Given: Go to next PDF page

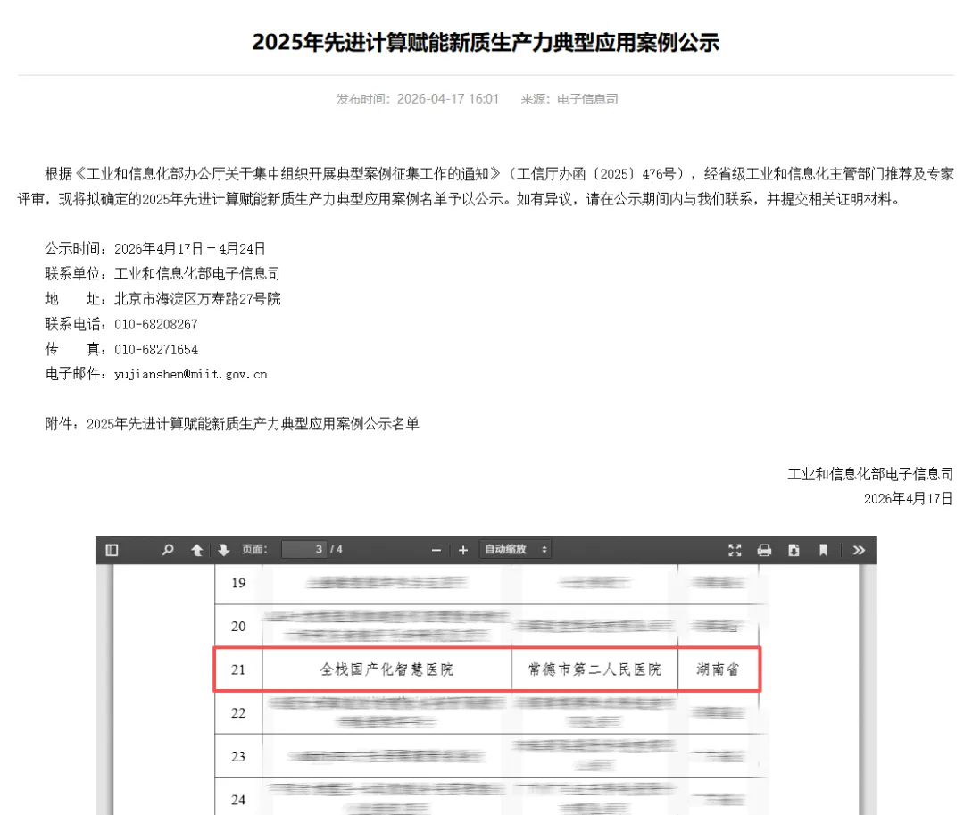Looking at the screenshot, I should point(224,550).
